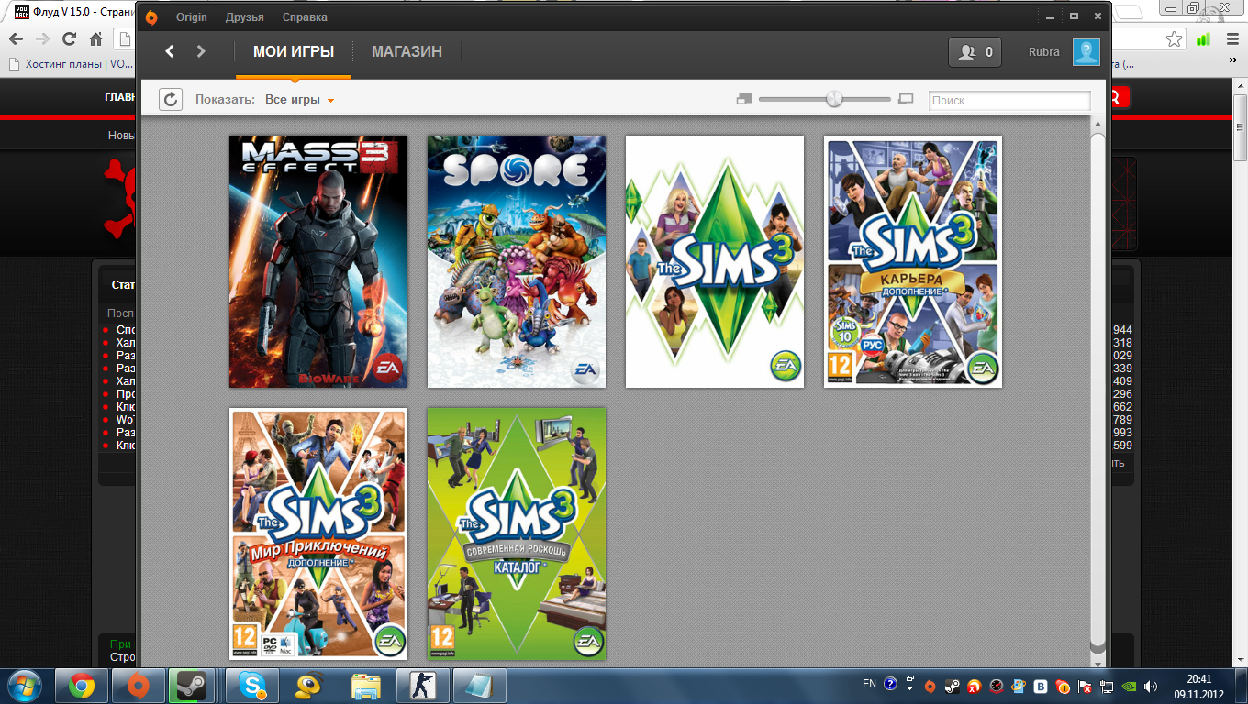The height and width of the screenshot is (704, 1248).
Task: Select the Mass Effect 3 game cover
Action: [x=318, y=261]
